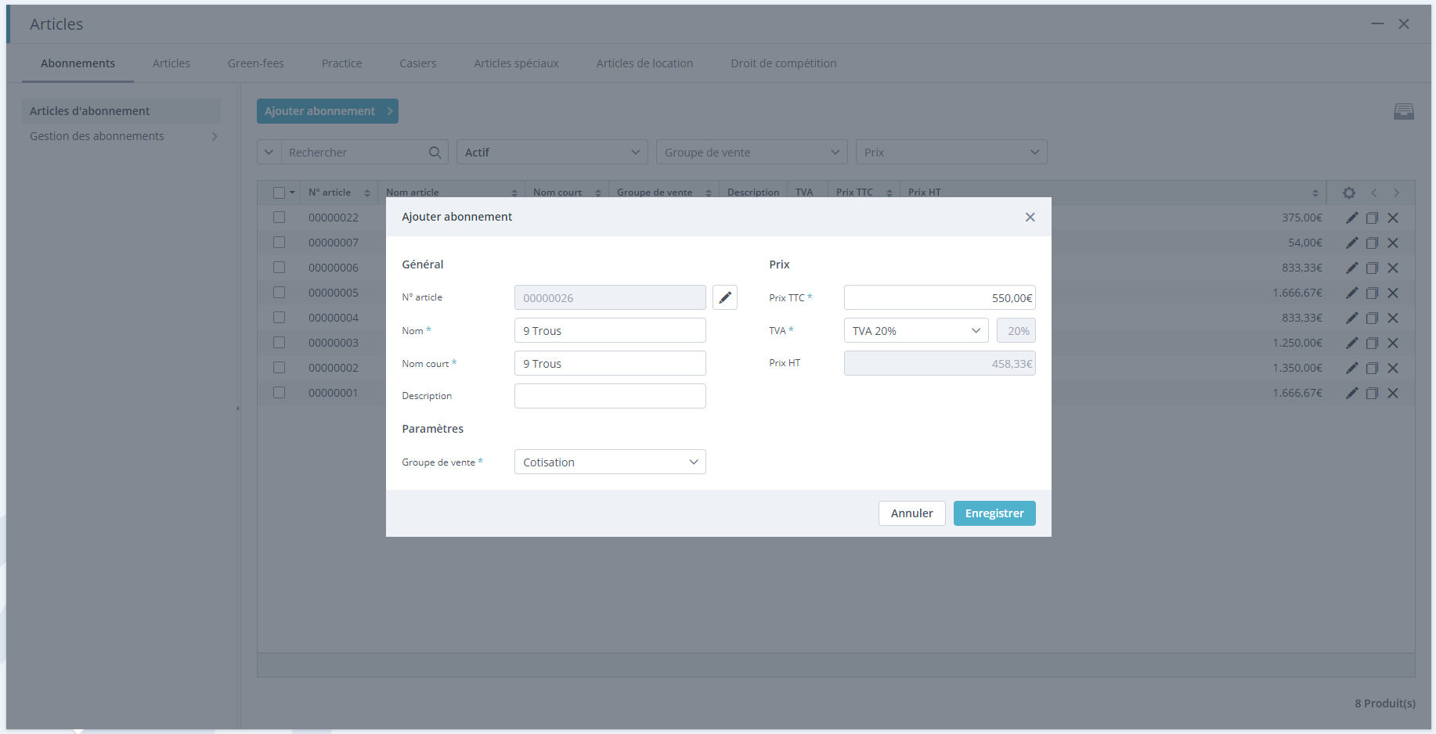Viewport: 1436px width, 734px height.
Task: Edit article 00000004 with pencil icon
Action: (1352, 318)
